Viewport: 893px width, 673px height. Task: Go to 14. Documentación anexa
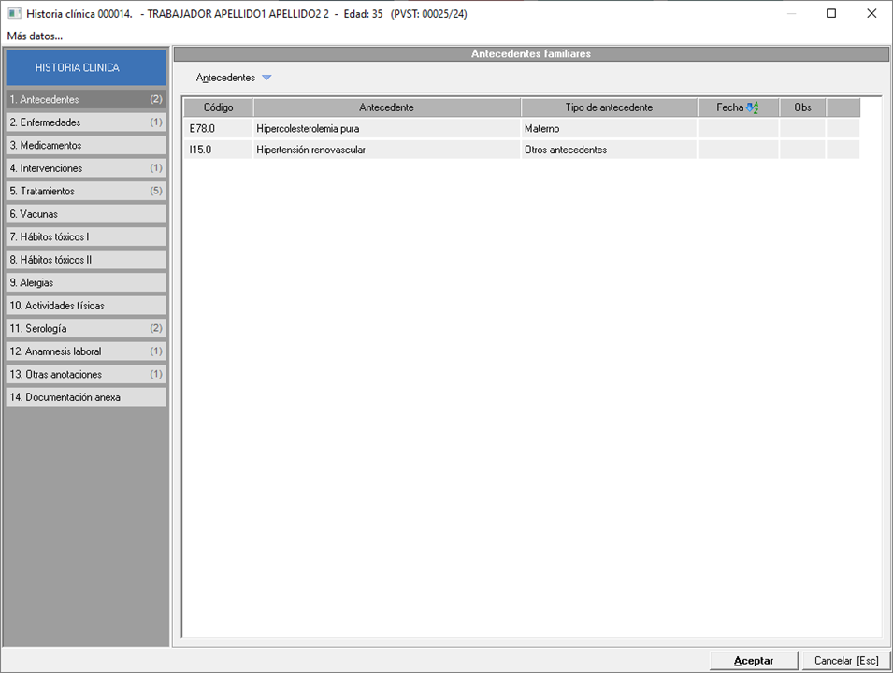[85, 397]
